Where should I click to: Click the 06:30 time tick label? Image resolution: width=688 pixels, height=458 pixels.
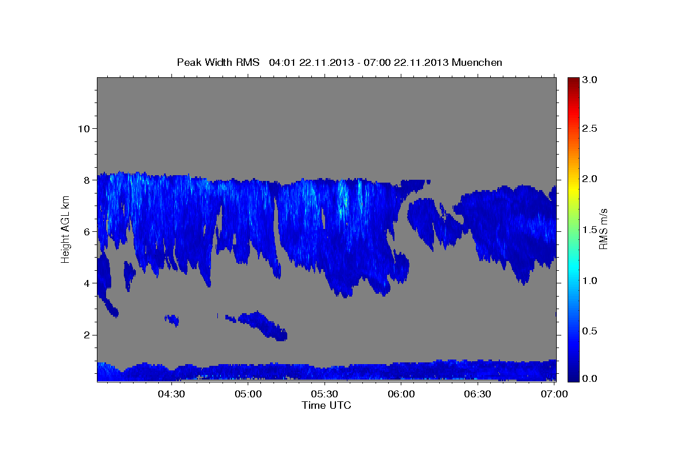[478, 394]
